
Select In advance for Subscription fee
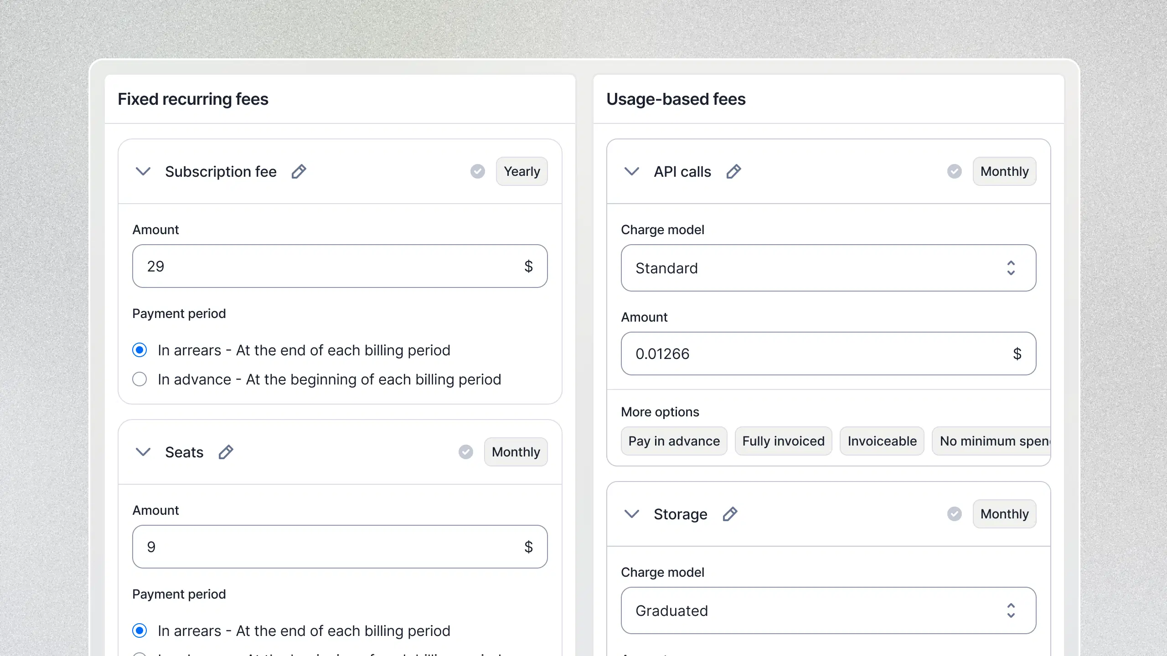pyautogui.click(x=139, y=379)
